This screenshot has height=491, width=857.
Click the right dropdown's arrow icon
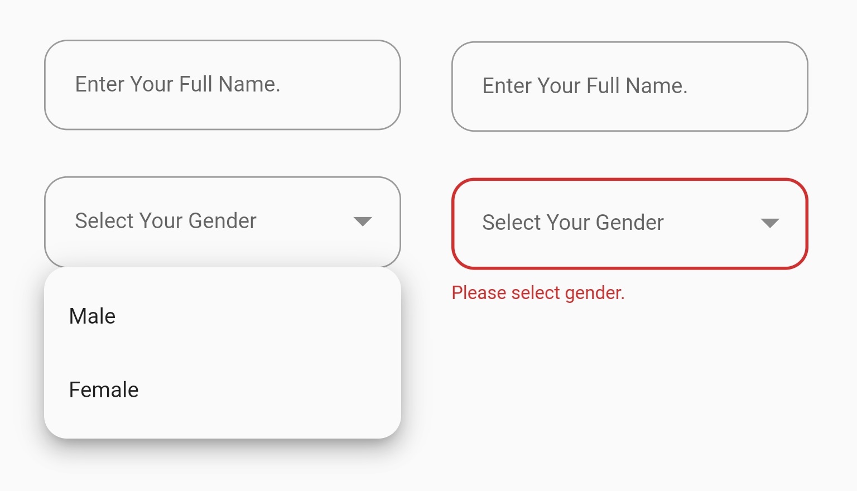click(x=770, y=223)
